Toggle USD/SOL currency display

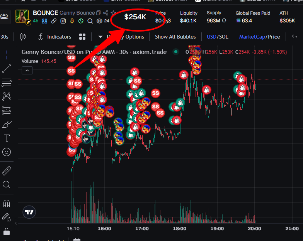click(x=218, y=37)
